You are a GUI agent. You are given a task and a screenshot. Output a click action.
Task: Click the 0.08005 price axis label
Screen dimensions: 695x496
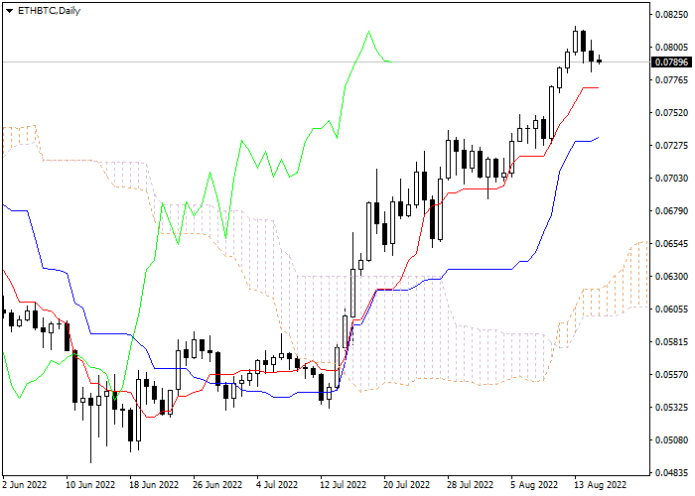click(672, 48)
